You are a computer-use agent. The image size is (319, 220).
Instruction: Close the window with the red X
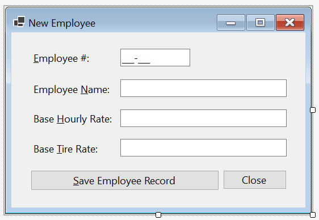[290, 22]
